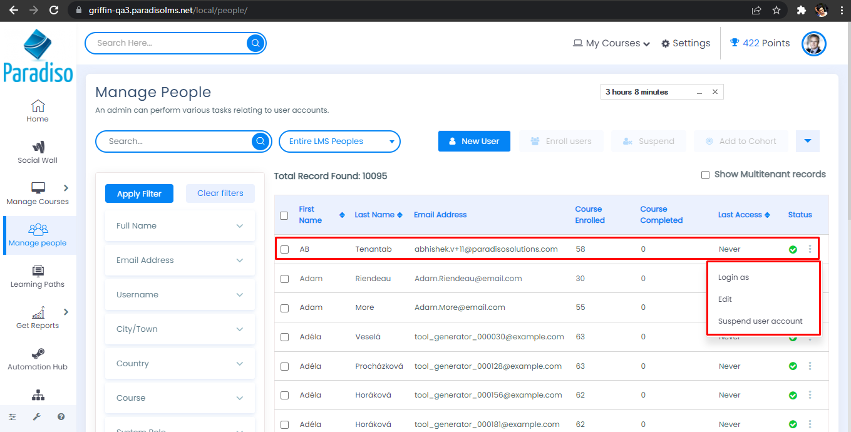This screenshot has height=432, width=851.
Task: Select the checkbox for Adam Riendeau
Action: coord(284,279)
